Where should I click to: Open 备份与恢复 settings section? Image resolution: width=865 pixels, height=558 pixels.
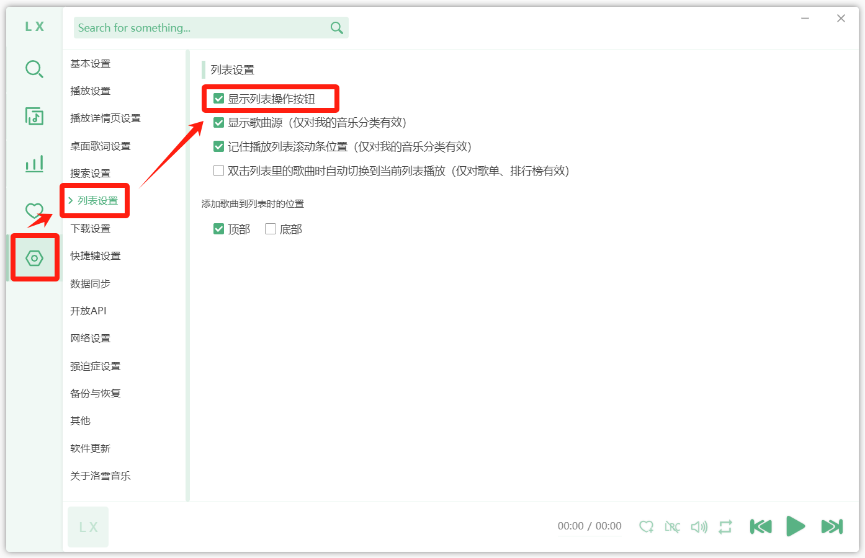96,394
